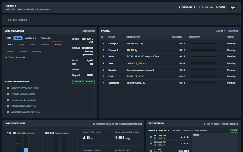243x152 pixels.
Task: Click the Pending state of Charge A
Action: 231,44
